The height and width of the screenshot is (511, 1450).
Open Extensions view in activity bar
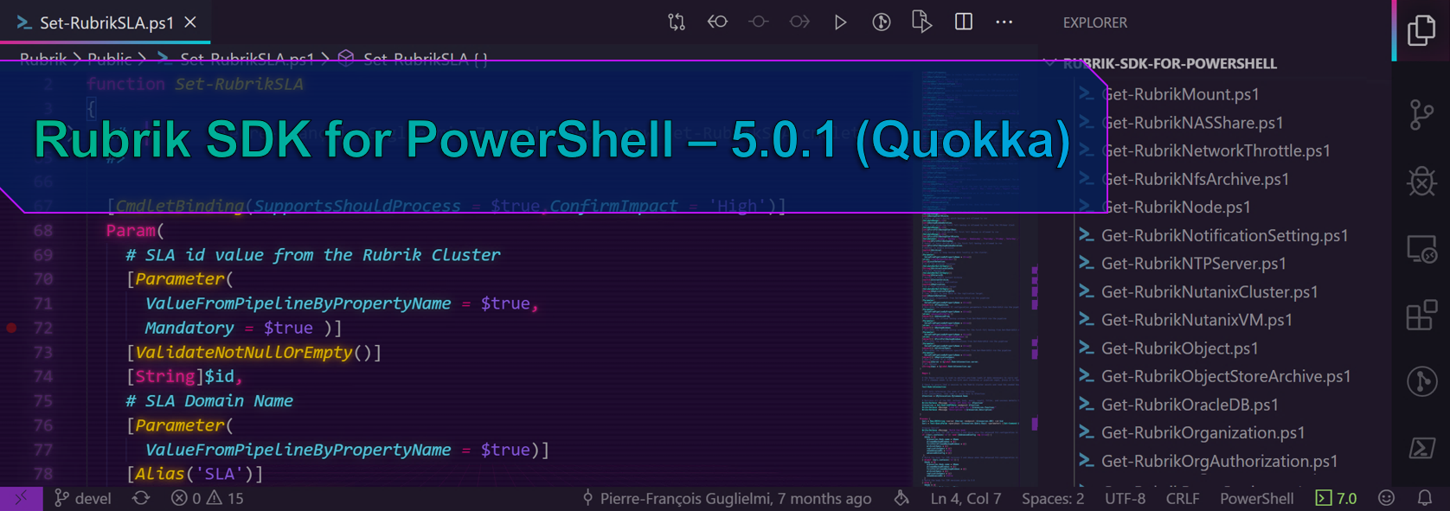click(1421, 315)
